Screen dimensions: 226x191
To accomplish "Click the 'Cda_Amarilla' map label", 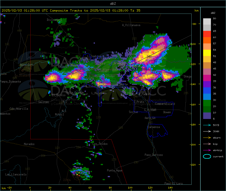I will pyautogui.click(x=19, y=109).
